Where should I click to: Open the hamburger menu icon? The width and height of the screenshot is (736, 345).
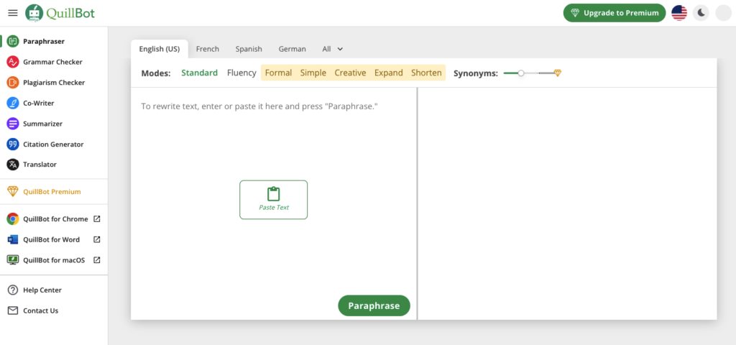click(13, 13)
